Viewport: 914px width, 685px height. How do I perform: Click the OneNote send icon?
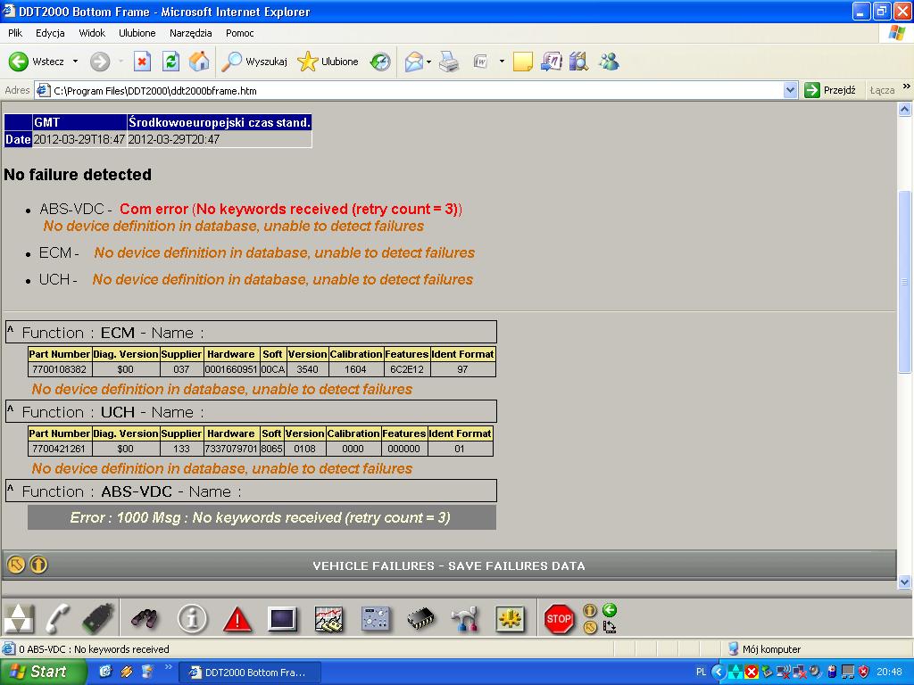point(551,62)
